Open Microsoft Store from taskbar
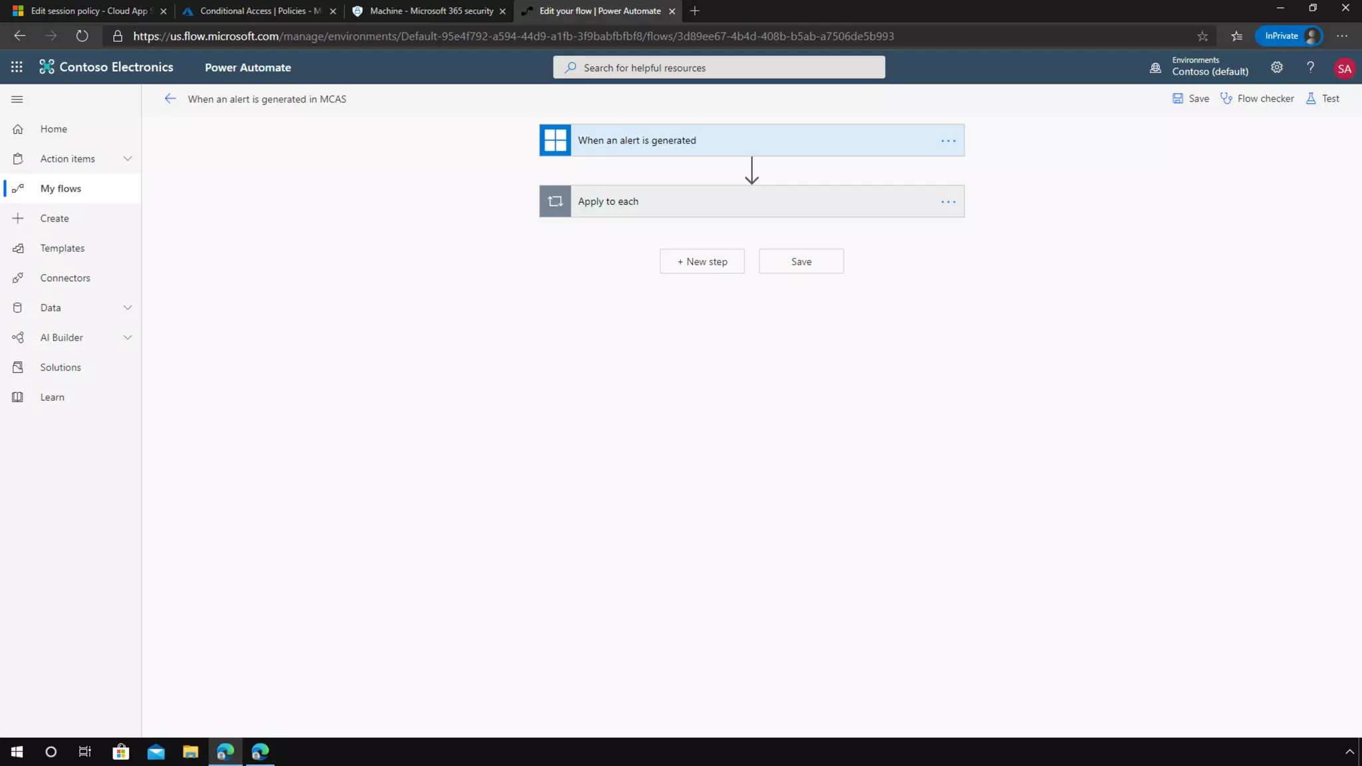Screen dimensions: 1362x766 (120, 752)
